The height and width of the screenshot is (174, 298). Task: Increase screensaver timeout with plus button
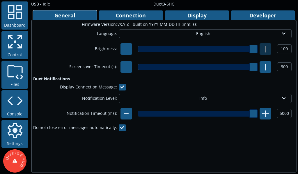[265, 67]
